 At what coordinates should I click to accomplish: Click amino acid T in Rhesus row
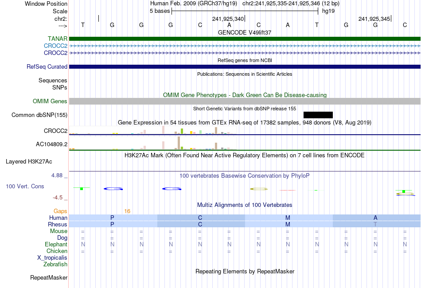[x=375, y=224]
